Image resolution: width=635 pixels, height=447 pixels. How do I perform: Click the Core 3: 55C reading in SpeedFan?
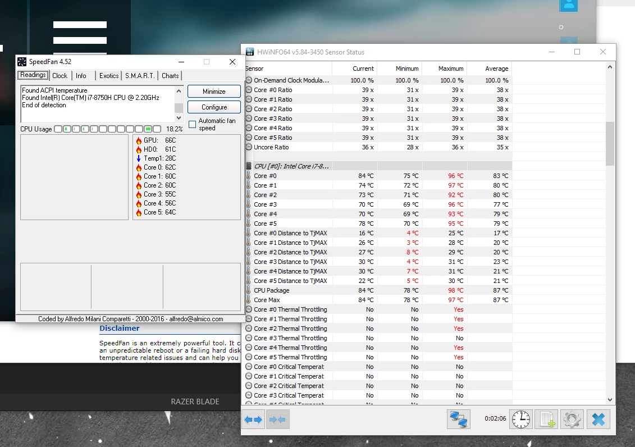coord(159,194)
